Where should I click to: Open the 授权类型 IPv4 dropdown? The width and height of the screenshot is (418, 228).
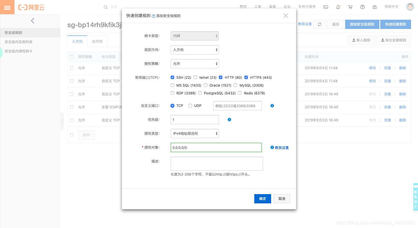(194, 133)
